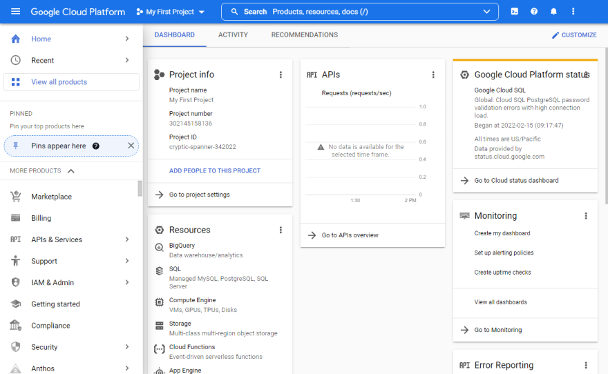Image resolution: width=608 pixels, height=374 pixels.
Task: Click Create uptime checks link
Action: (x=502, y=272)
